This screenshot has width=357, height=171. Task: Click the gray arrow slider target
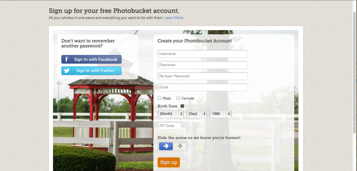tap(180, 146)
